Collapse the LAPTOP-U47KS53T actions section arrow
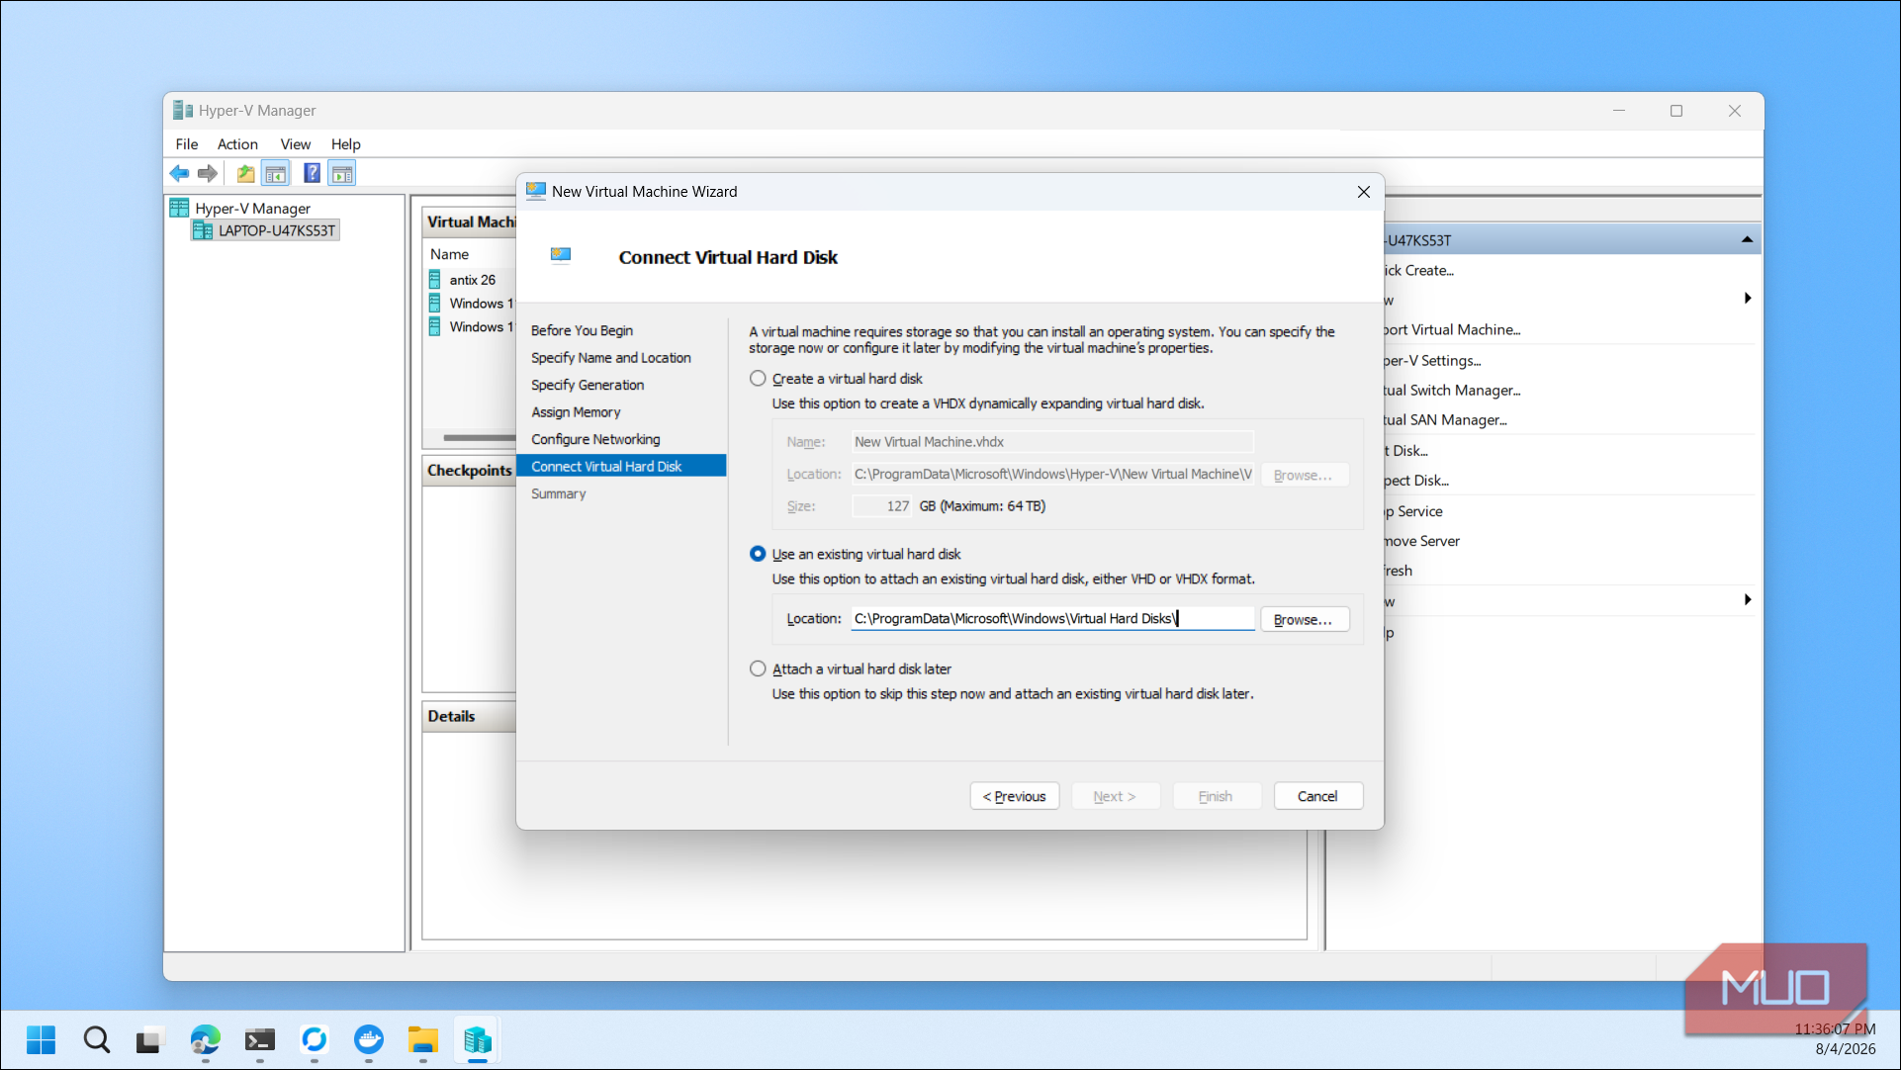The image size is (1901, 1070). [1747, 239]
